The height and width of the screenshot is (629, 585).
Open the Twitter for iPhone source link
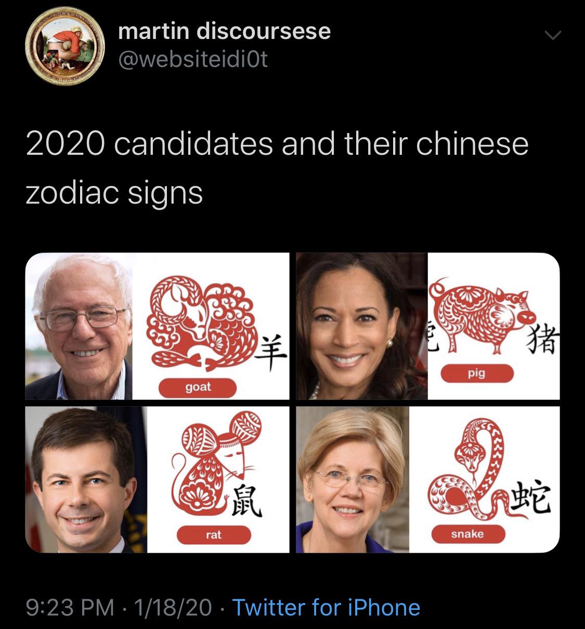point(326,607)
